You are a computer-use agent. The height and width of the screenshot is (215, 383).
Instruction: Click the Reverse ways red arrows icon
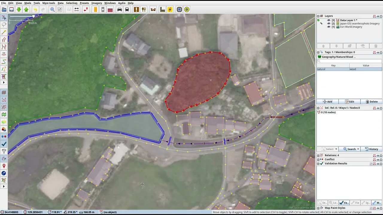pyautogui.click(x=86, y=10)
